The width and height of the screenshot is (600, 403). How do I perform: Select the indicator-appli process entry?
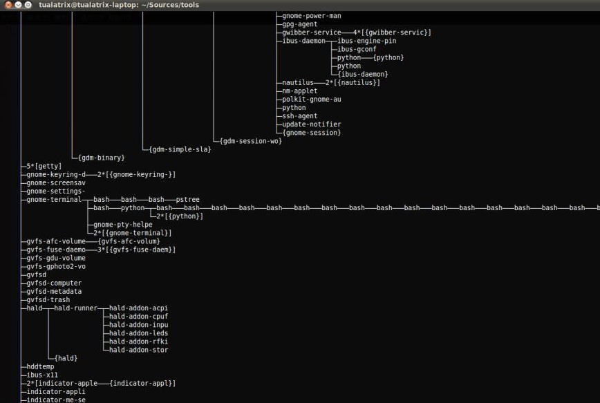point(56,392)
